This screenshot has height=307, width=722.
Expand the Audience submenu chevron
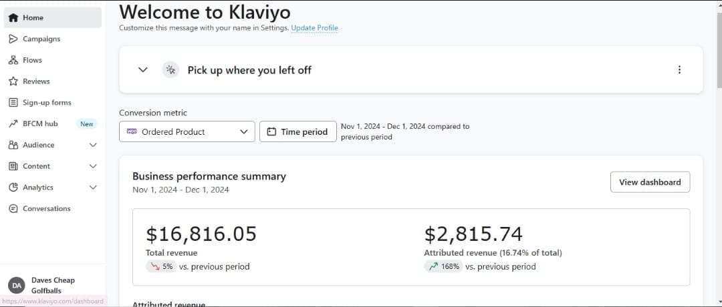click(x=93, y=145)
